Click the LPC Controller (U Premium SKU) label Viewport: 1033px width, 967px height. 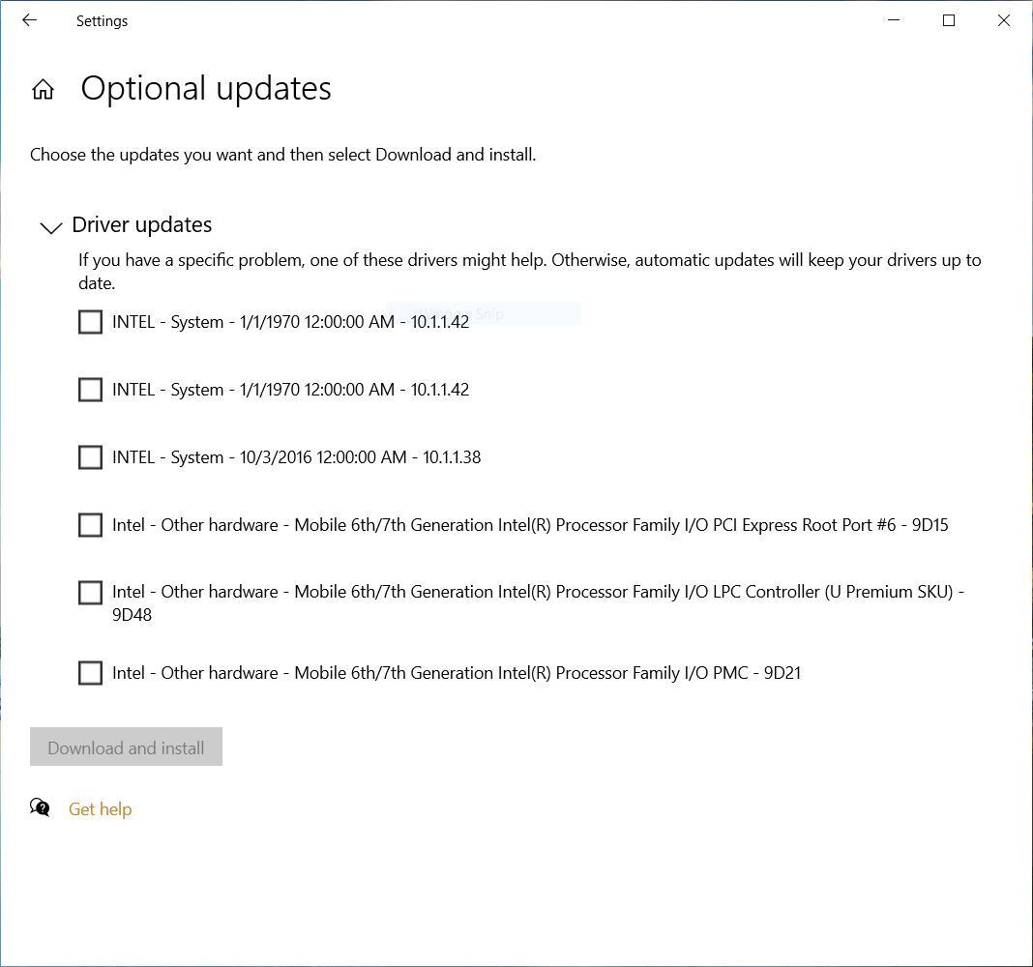[538, 602]
